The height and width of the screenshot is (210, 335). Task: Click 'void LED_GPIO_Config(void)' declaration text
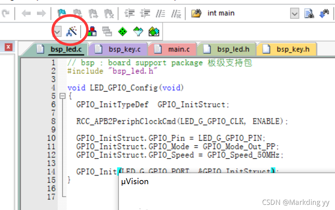[125, 88]
